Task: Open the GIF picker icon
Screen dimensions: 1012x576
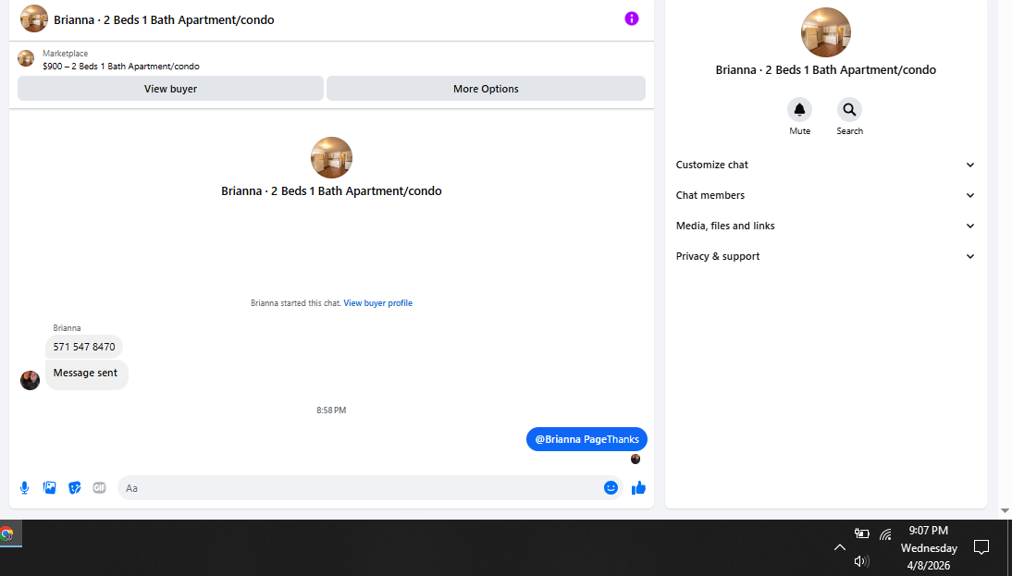Action: pos(99,487)
